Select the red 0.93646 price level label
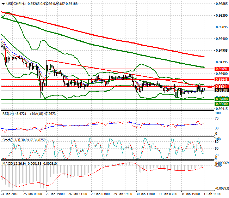 pyautogui.click(x=222, y=80)
